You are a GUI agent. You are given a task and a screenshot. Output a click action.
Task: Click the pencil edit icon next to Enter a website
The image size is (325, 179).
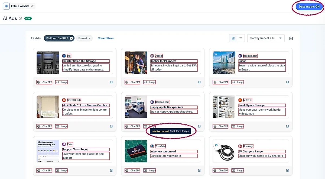coord(32,6)
